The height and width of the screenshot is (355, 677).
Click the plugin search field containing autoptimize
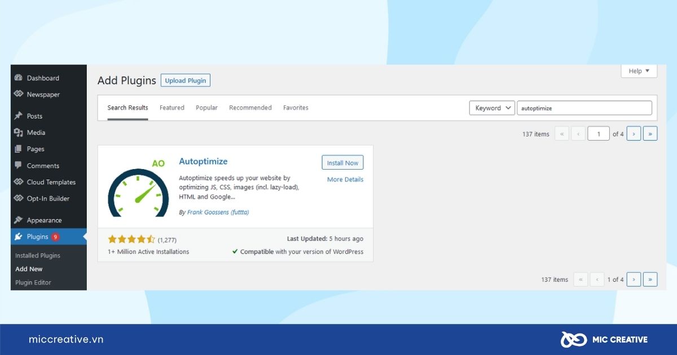click(584, 108)
